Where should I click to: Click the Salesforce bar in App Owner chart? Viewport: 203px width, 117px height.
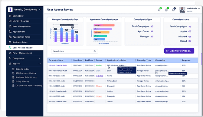[104, 25]
